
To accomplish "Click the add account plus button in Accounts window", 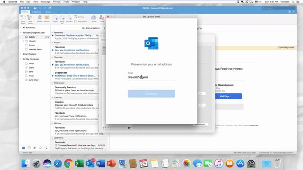I will (104, 127).
